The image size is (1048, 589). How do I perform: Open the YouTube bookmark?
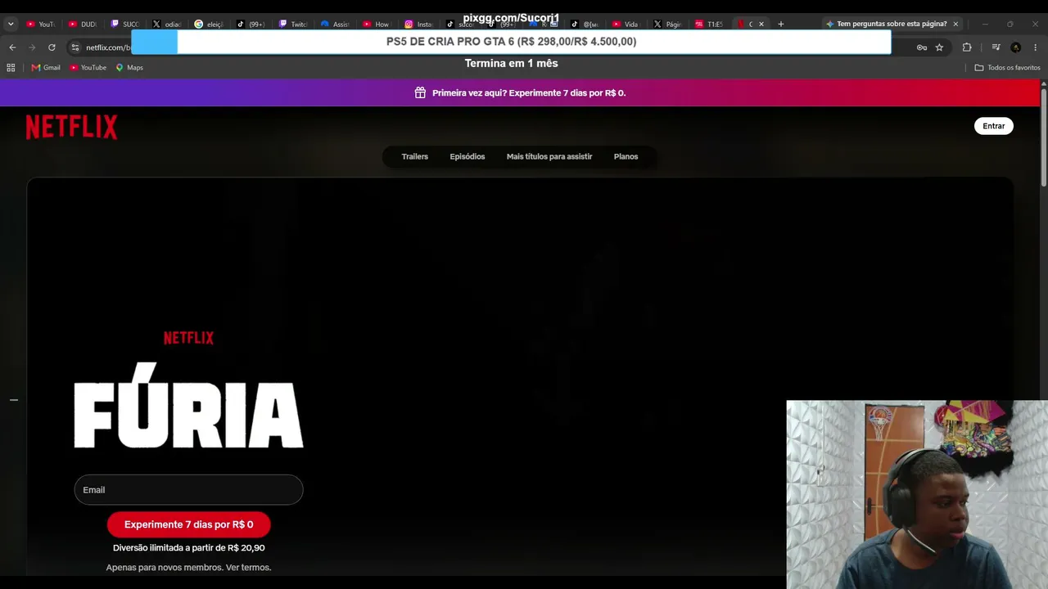(x=88, y=67)
